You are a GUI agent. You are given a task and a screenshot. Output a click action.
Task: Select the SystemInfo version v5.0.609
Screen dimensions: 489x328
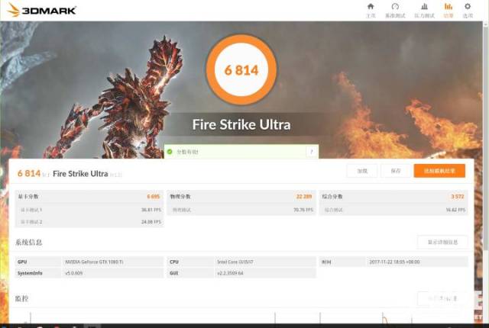point(74,273)
